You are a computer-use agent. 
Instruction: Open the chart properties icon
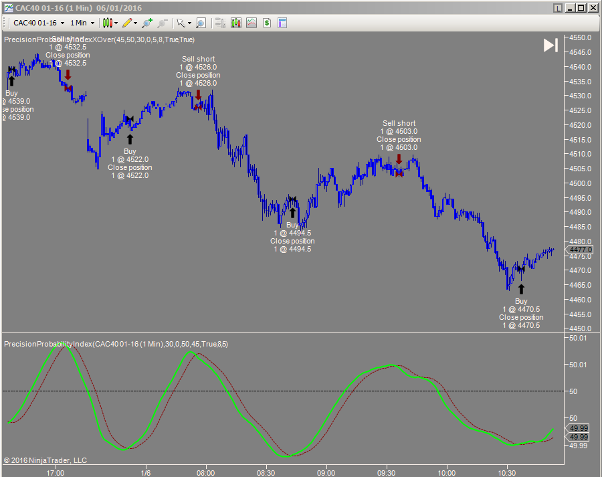(x=282, y=23)
